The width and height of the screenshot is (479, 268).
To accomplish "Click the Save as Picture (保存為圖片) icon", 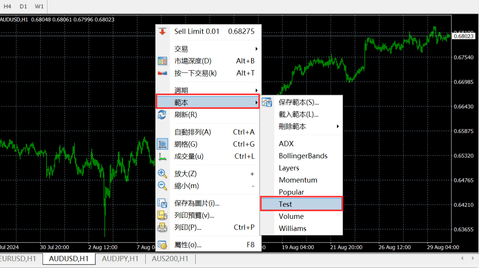I will pos(162,203).
